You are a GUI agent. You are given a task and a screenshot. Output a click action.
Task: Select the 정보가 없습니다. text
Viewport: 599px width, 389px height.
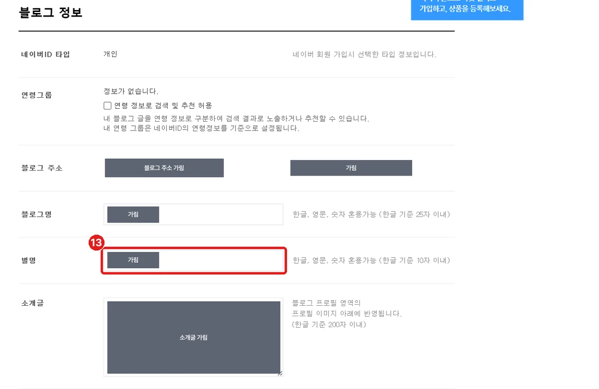tap(131, 92)
